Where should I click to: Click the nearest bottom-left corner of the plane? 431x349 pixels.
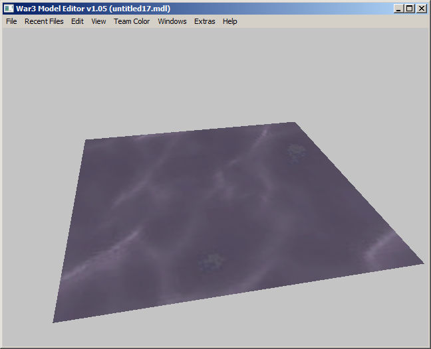54,321
